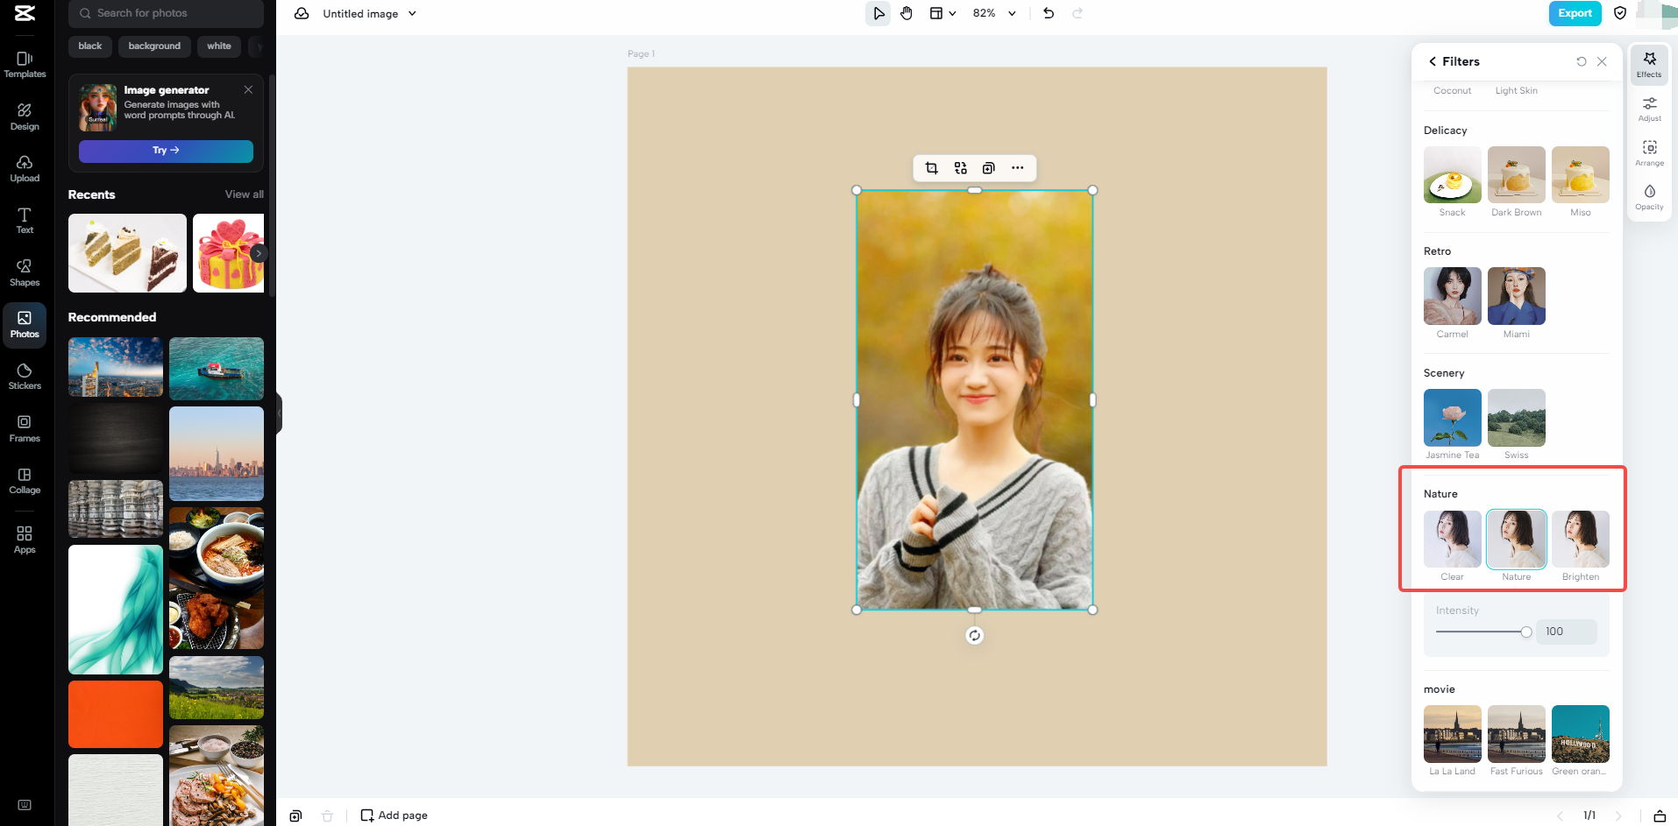This screenshot has height=826, width=1678.
Task: Select the Hand tool in the top toolbar
Action: tap(907, 13)
